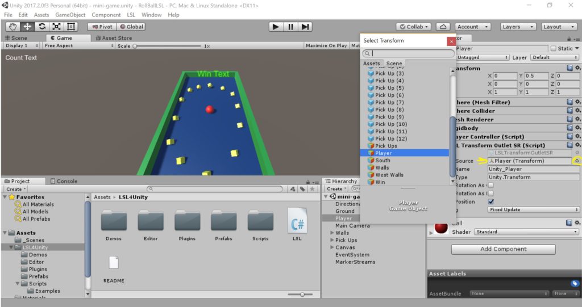Click search by label icon in Project
582x307 pixels.
tap(302, 189)
